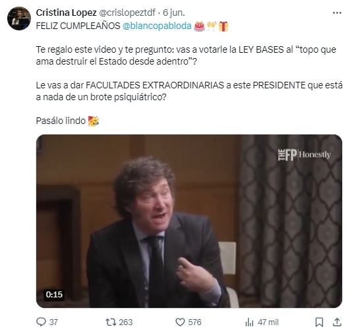Click the FP Honestly watermark on video
The width and height of the screenshot is (352, 333).
(305, 155)
